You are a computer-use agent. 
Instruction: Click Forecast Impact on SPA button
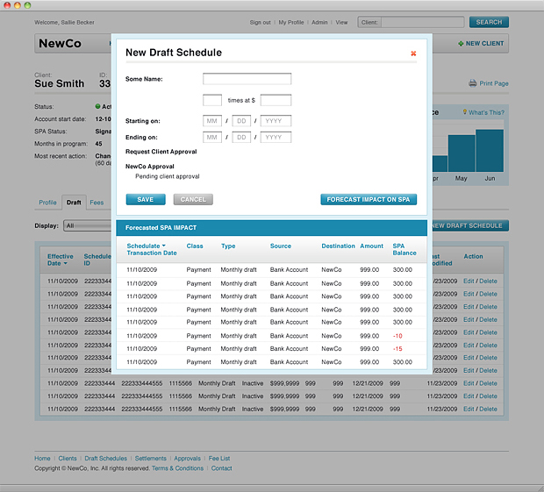[369, 200]
